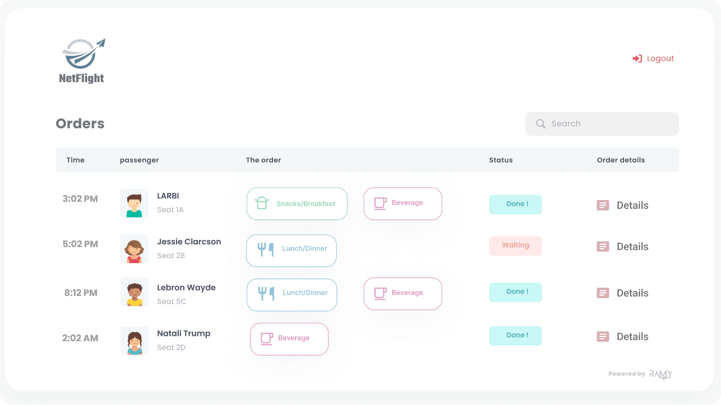Image resolution: width=721 pixels, height=405 pixels.
Task: Open Jessie Clarcson's avatar thumbnail
Action: tap(134, 249)
